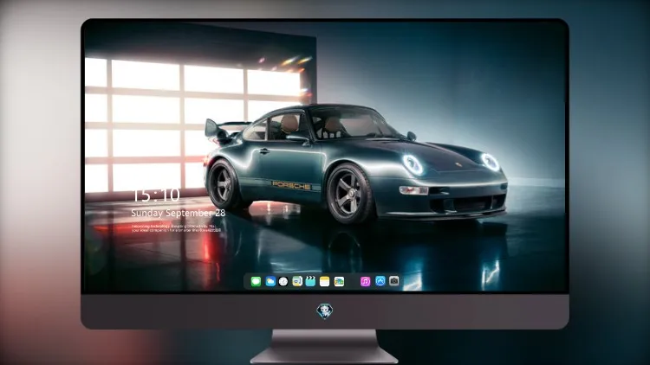Open the yellow Notes app in dock
The width and height of the screenshot is (650, 365).
pos(325,281)
